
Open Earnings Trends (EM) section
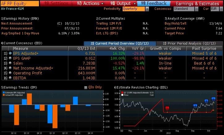tap(19, 87)
